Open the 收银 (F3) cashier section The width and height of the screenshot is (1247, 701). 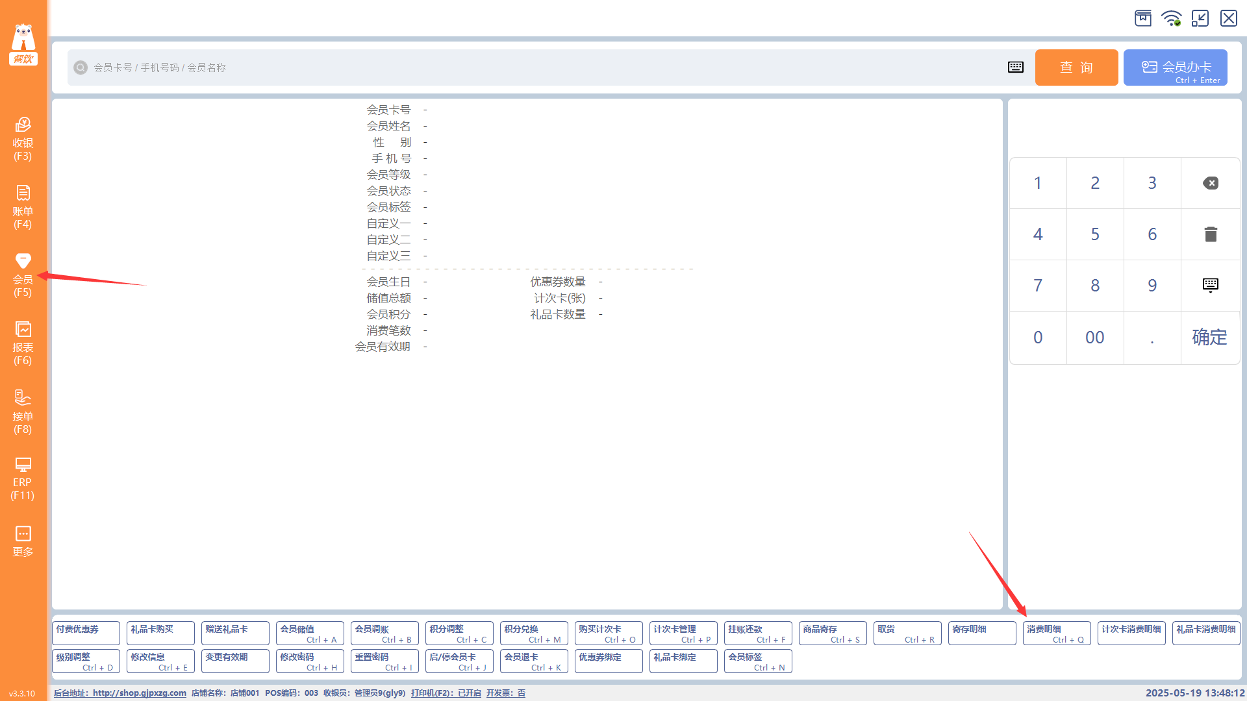click(x=23, y=138)
